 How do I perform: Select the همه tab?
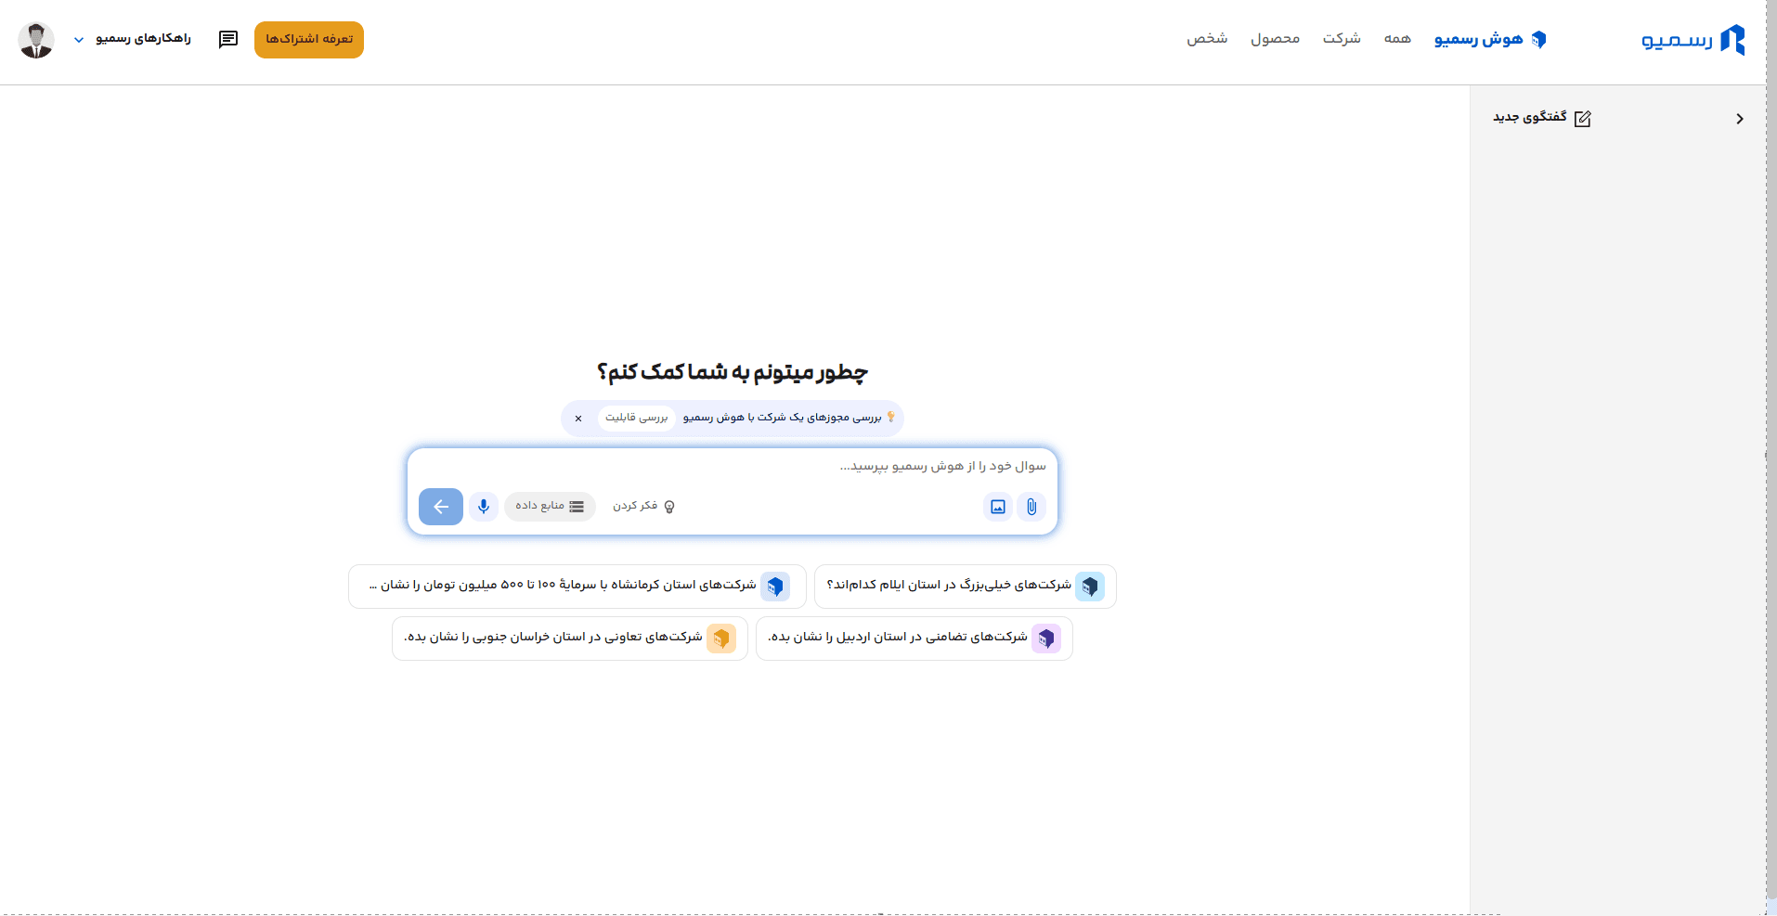point(1397,39)
